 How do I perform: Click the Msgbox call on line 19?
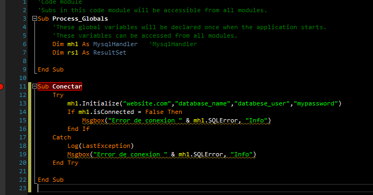point(78,155)
